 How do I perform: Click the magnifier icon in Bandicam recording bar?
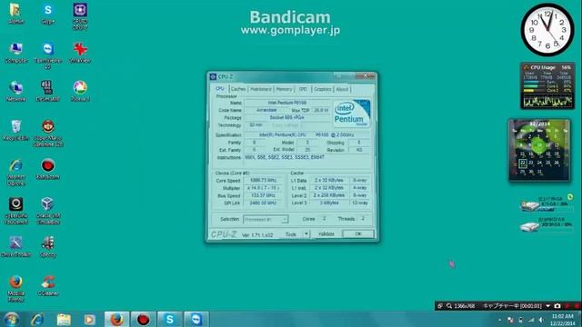point(449,306)
